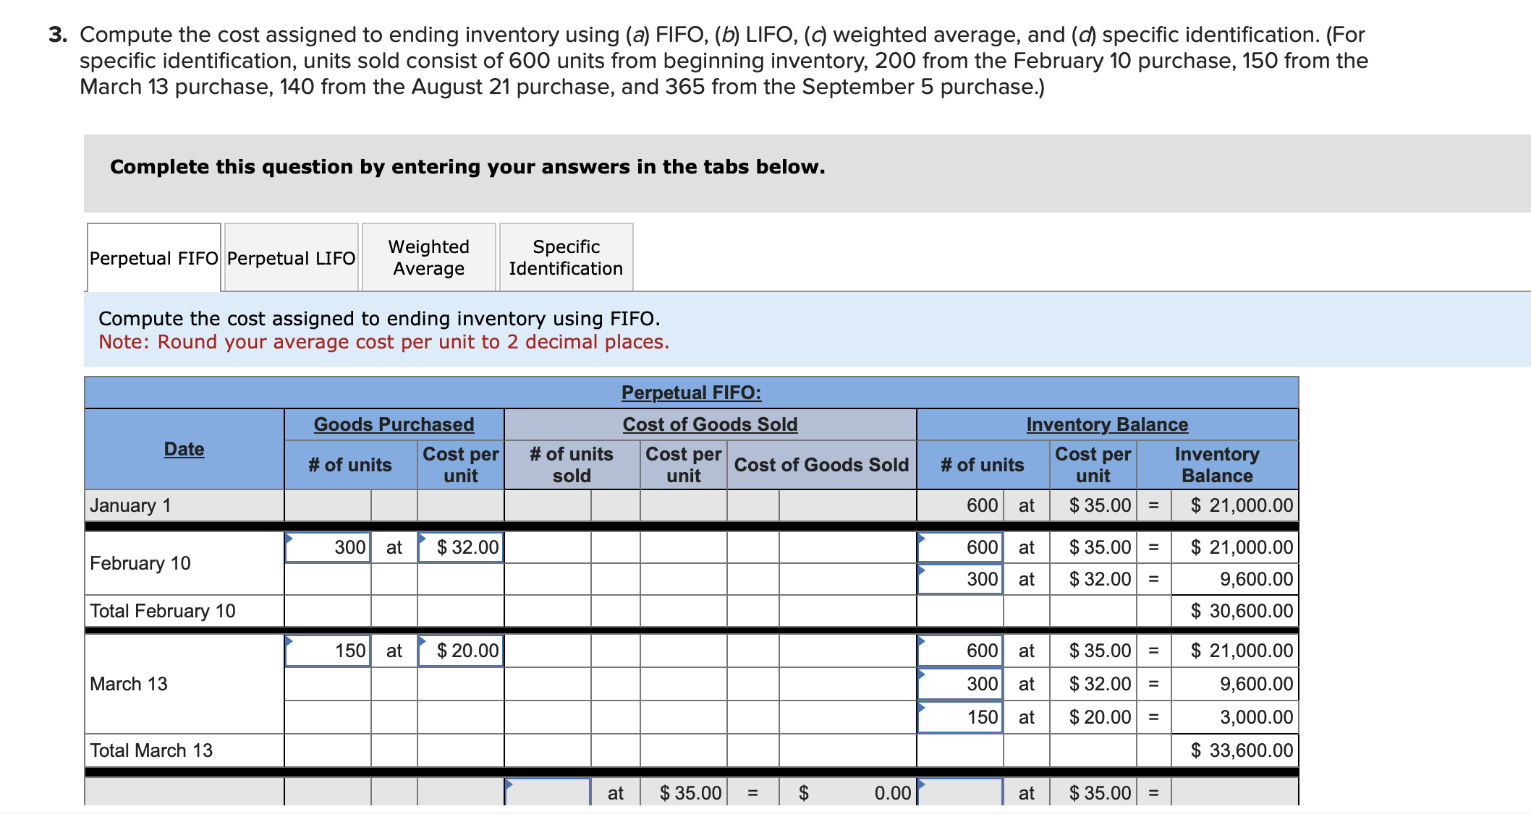Select the $20.00 cost per unit cell

[461, 651]
